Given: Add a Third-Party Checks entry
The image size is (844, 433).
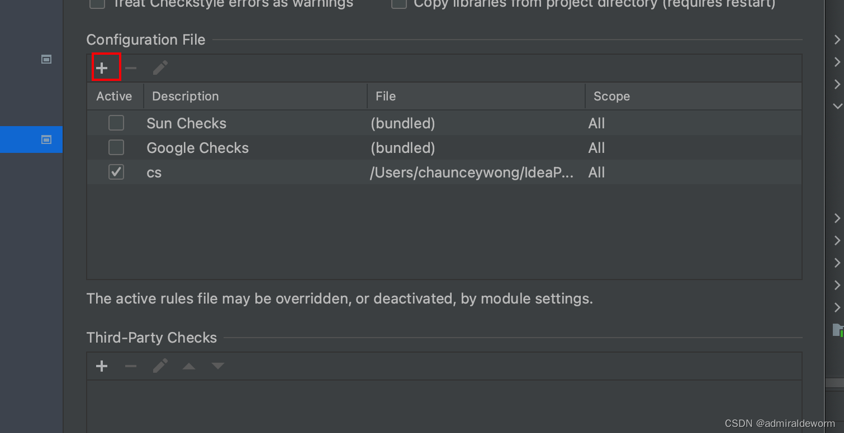Looking at the screenshot, I should coord(102,366).
